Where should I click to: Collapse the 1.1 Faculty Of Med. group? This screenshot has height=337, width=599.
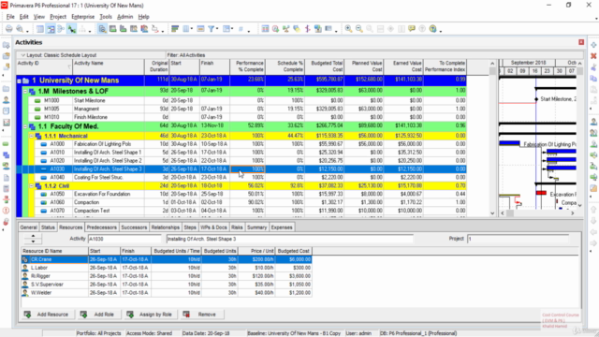[x=25, y=126]
